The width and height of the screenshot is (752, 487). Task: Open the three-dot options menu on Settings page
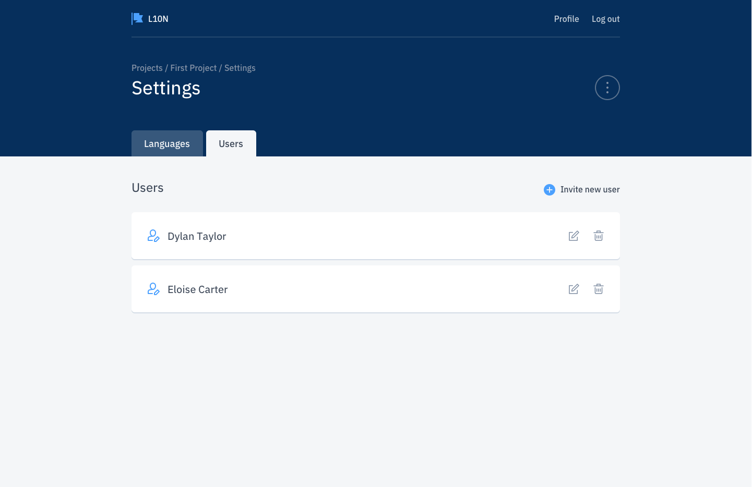607,87
